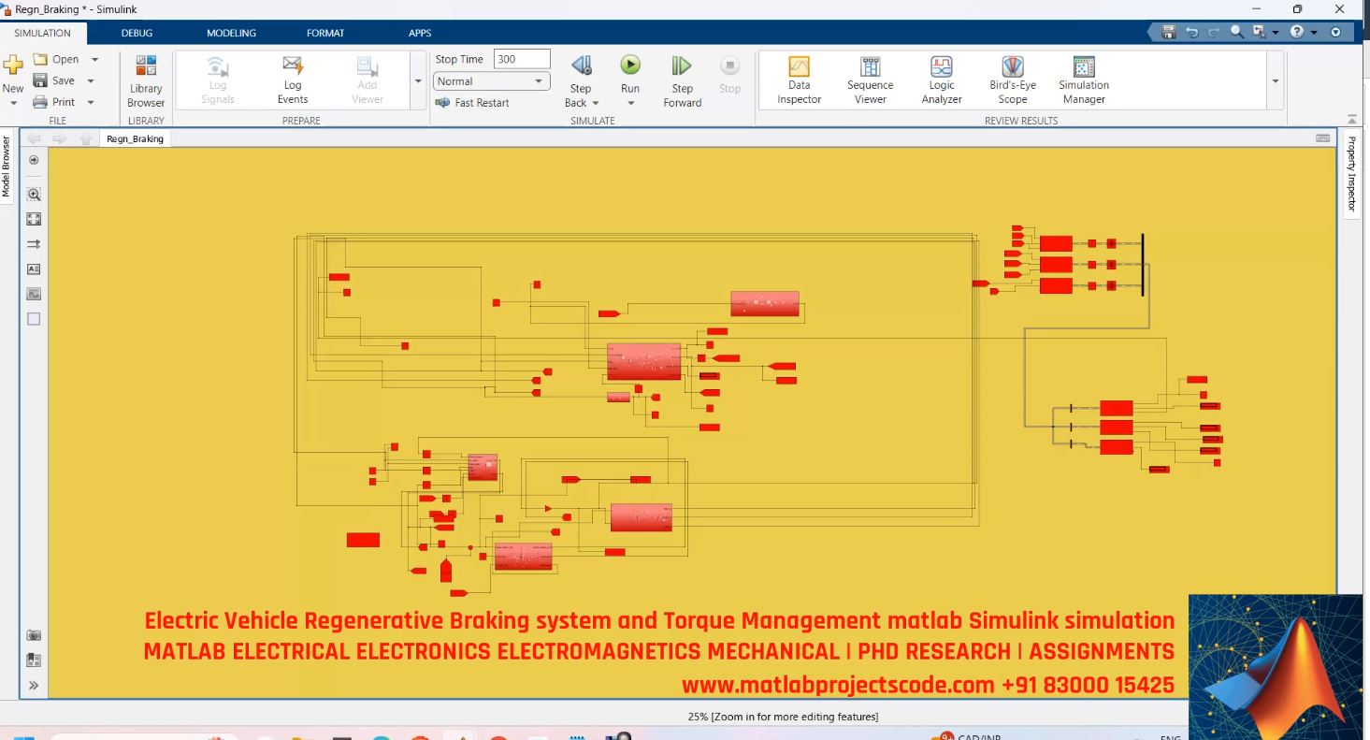
Task: Toggle Log Events in the Prepare section
Action: point(292,80)
